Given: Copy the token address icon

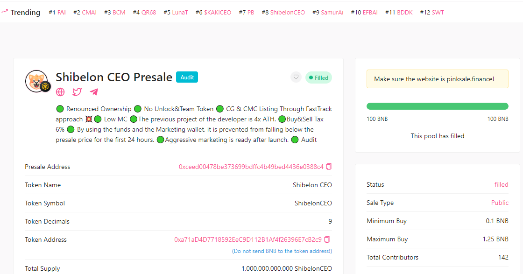Looking at the screenshot, I should point(327,239).
